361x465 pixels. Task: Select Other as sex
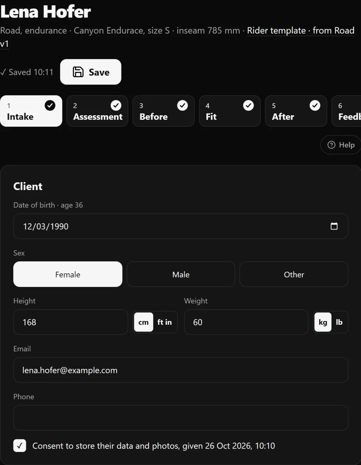click(x=294, y=274)
